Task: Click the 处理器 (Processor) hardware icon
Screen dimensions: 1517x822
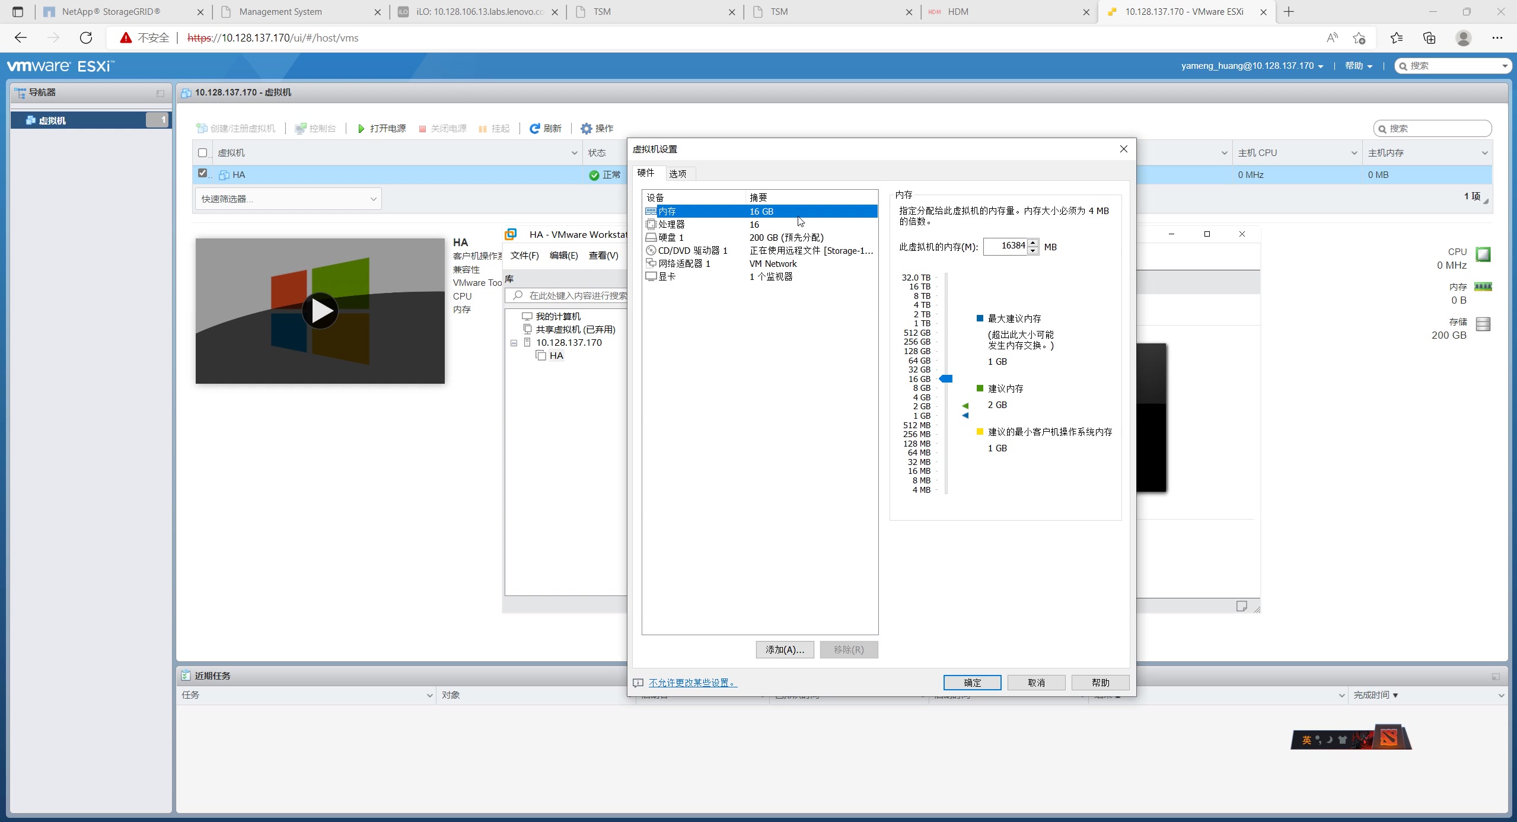Action: (x=652, y=224)
